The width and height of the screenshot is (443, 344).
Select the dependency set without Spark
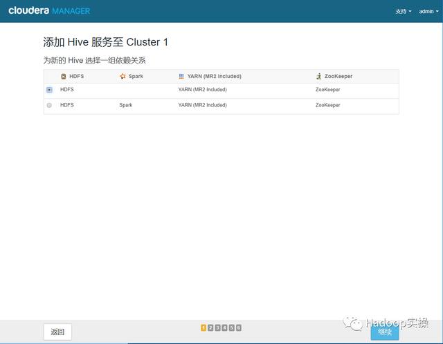tap(49, 90)
